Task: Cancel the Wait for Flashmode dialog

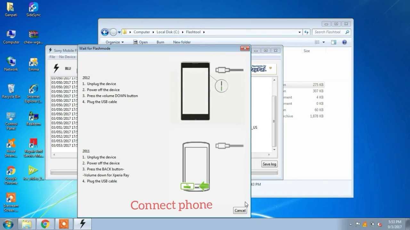Action: (240, 211)
